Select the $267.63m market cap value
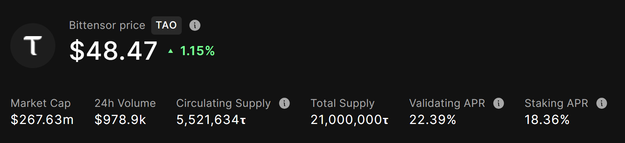The width and height of the screenshot is (625, 143). point(42,120)
